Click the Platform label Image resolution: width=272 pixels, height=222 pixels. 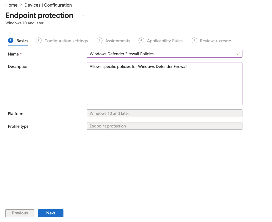click(16, 114)
